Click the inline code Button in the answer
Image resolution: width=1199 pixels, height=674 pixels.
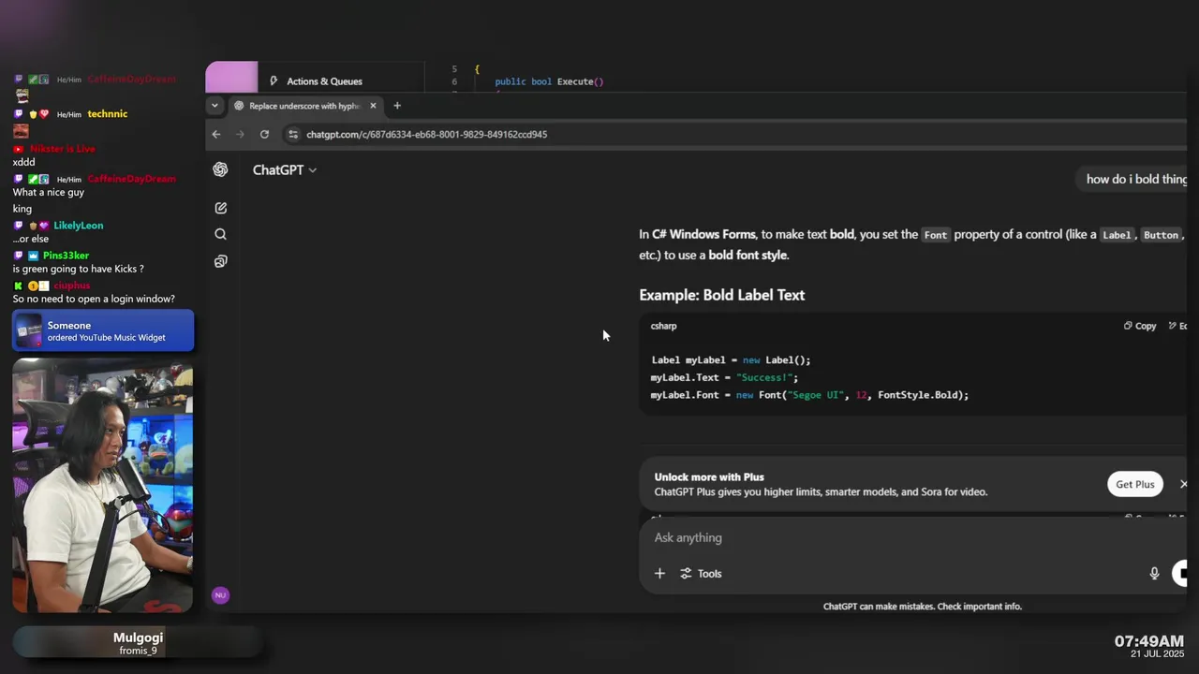point(1161,235)
